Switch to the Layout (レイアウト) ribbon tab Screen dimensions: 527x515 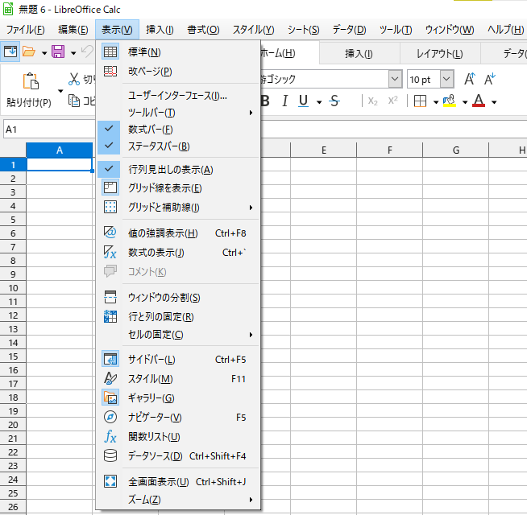click(x=440, y=53)
